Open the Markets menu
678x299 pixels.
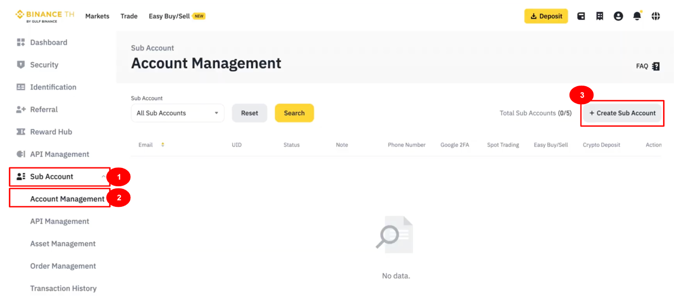[x=97, y=16]
